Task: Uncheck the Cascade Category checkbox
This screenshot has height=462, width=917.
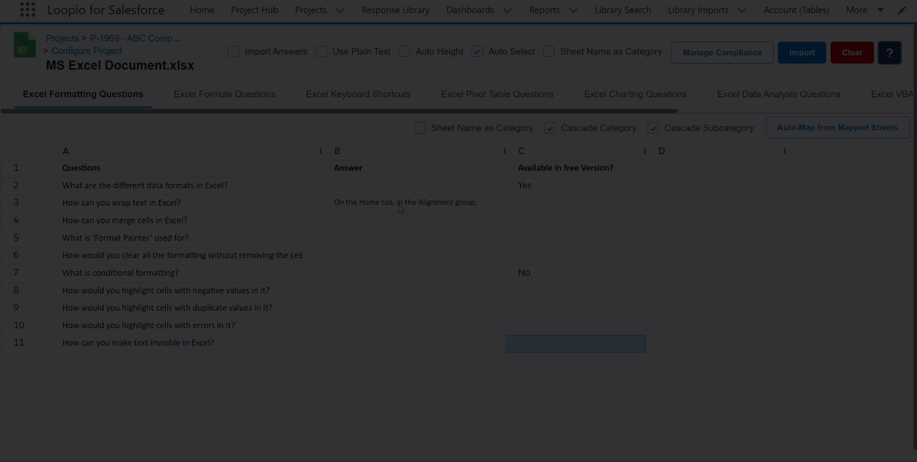Action: [x=550, y=128]
